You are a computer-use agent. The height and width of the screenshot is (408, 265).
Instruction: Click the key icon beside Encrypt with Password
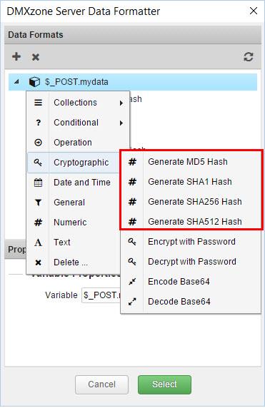coord(132,242)
